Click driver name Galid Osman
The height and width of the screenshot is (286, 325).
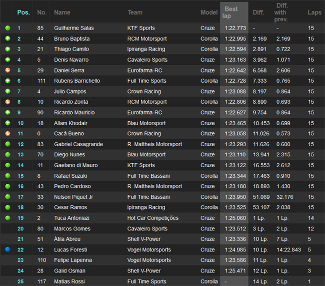click(x=69, y=271)
